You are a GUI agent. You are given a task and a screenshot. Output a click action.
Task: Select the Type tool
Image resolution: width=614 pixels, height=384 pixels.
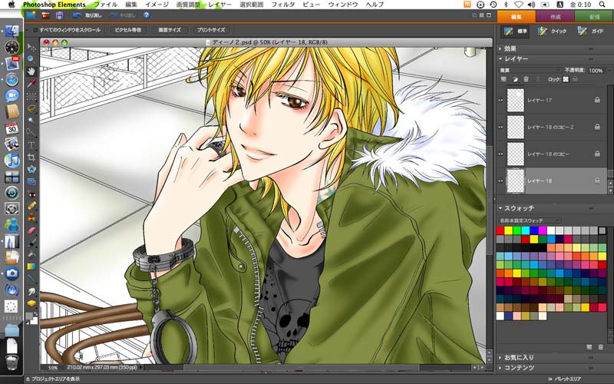pyautogui.click(x=31, y=145)
